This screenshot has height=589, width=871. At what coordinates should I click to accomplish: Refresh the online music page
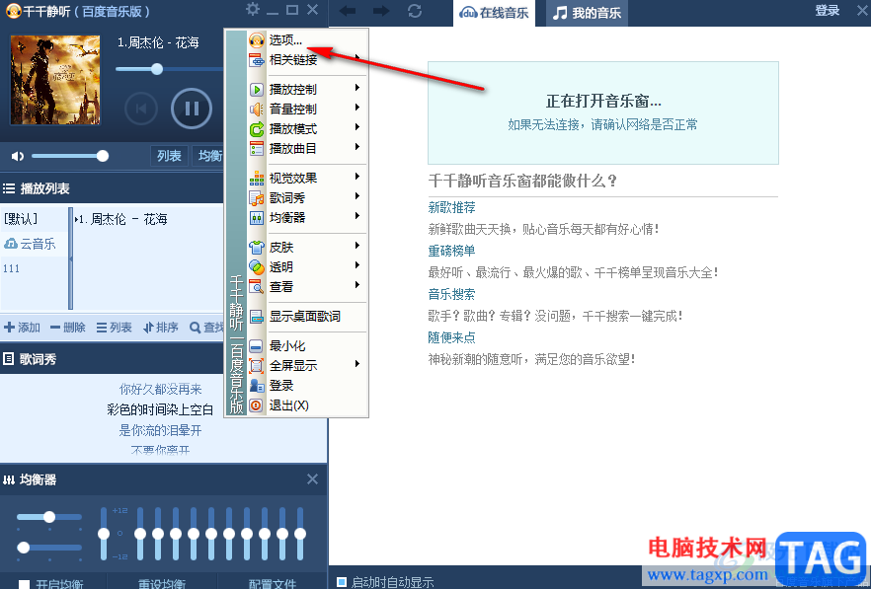415,11
